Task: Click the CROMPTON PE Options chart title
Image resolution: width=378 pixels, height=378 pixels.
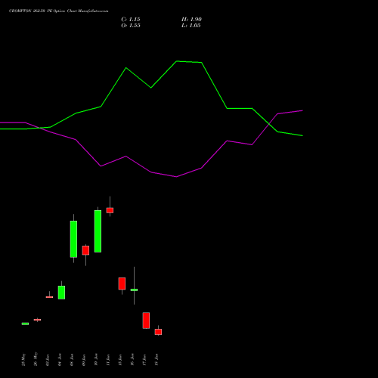Action: (x=59, y=11)
